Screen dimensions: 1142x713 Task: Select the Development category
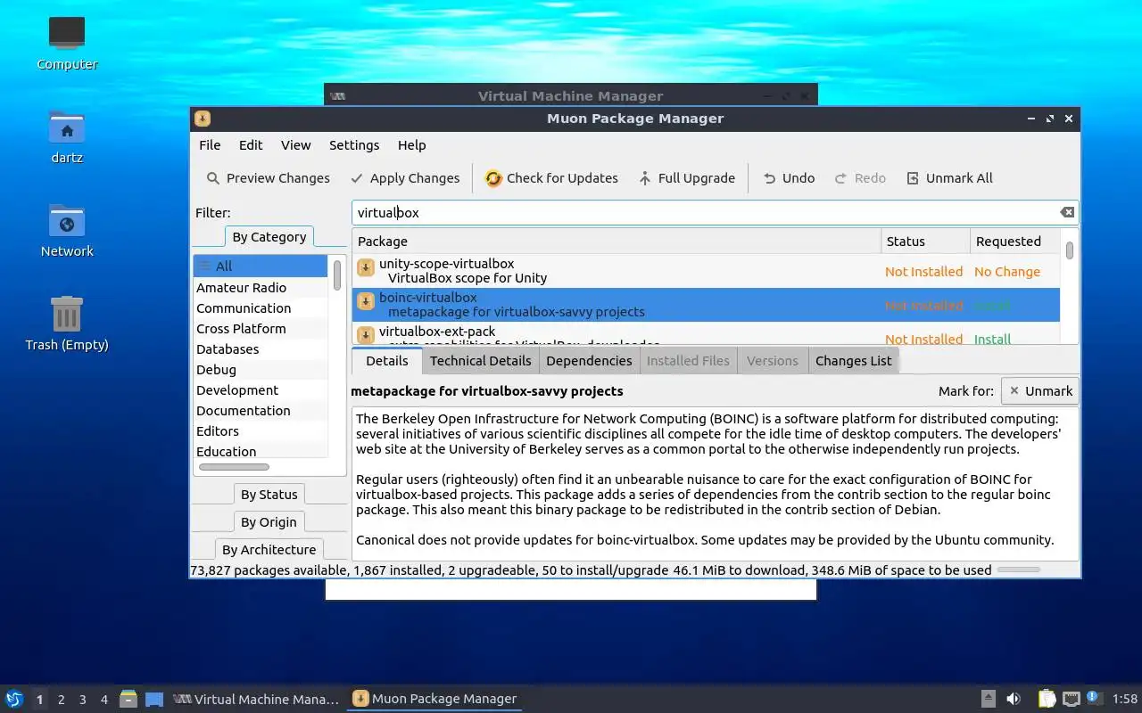pos(261,390)
